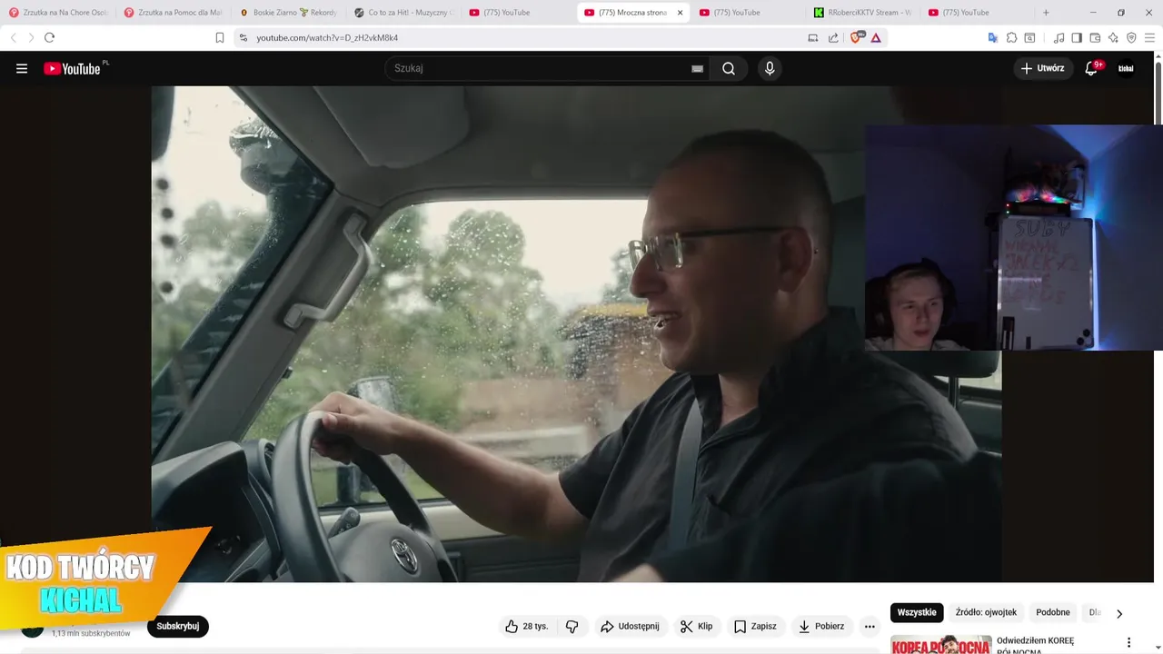Click the Zapisz button
Image resolution: width=1163 pixels, height=654 pixels.
[756, 626]
